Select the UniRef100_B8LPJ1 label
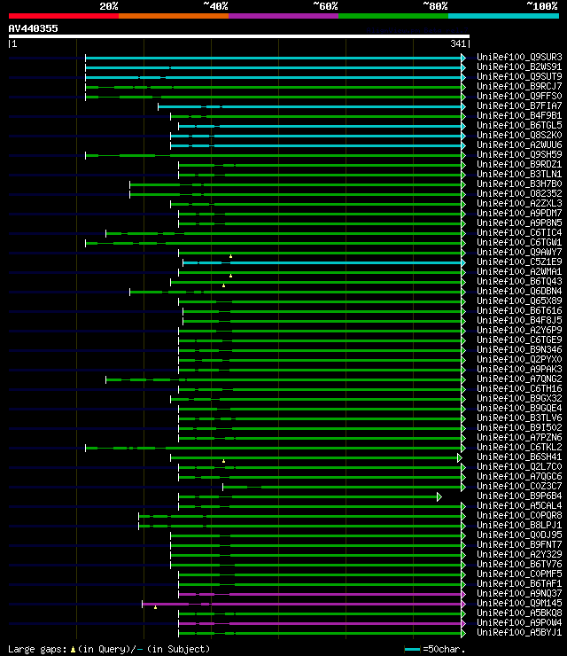Screen dimensions: 567x656 click(x=519, y=526)
